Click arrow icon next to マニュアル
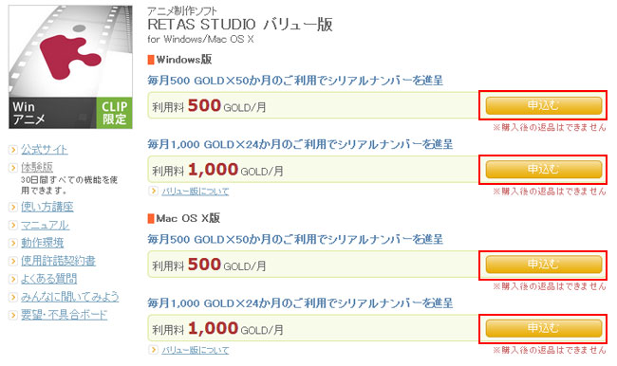This screenshot has width=617, height=366. pyautogui.click(x=13, y=226)
